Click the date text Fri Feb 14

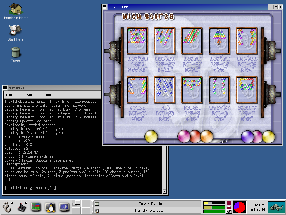coord(257,209)
